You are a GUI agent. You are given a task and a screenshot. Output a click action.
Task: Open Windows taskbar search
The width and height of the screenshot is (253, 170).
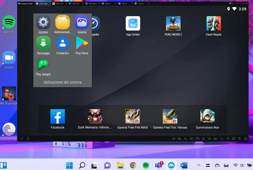[82, 165]
